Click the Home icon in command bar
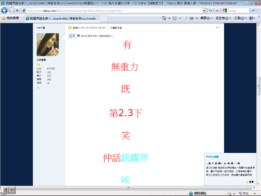Image resolution: width=261 pixels, height=196 pixels. [164, 18]
